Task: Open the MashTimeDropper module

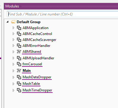Action: (37, 90)
